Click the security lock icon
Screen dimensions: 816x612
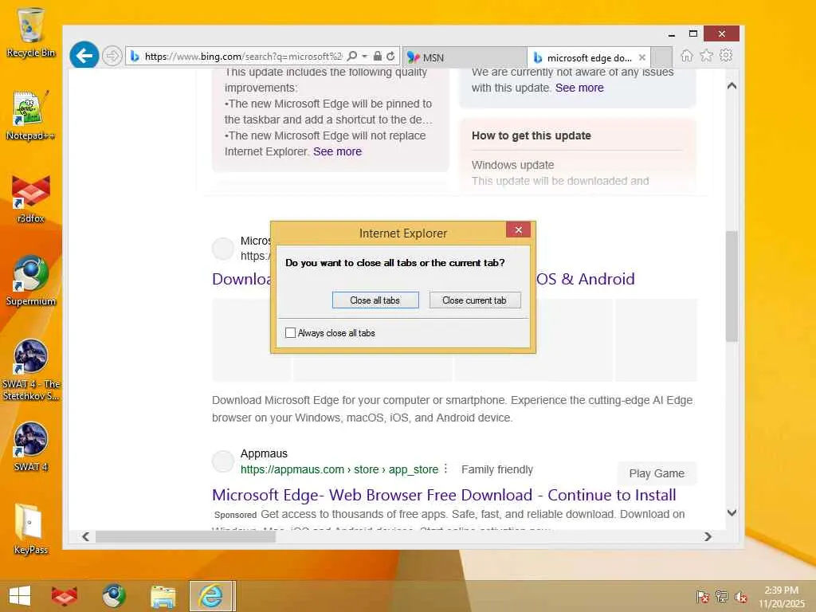pos(378,57)
